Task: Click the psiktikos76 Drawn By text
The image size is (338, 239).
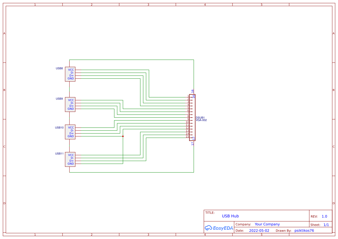Action: (x=304, y=230)
